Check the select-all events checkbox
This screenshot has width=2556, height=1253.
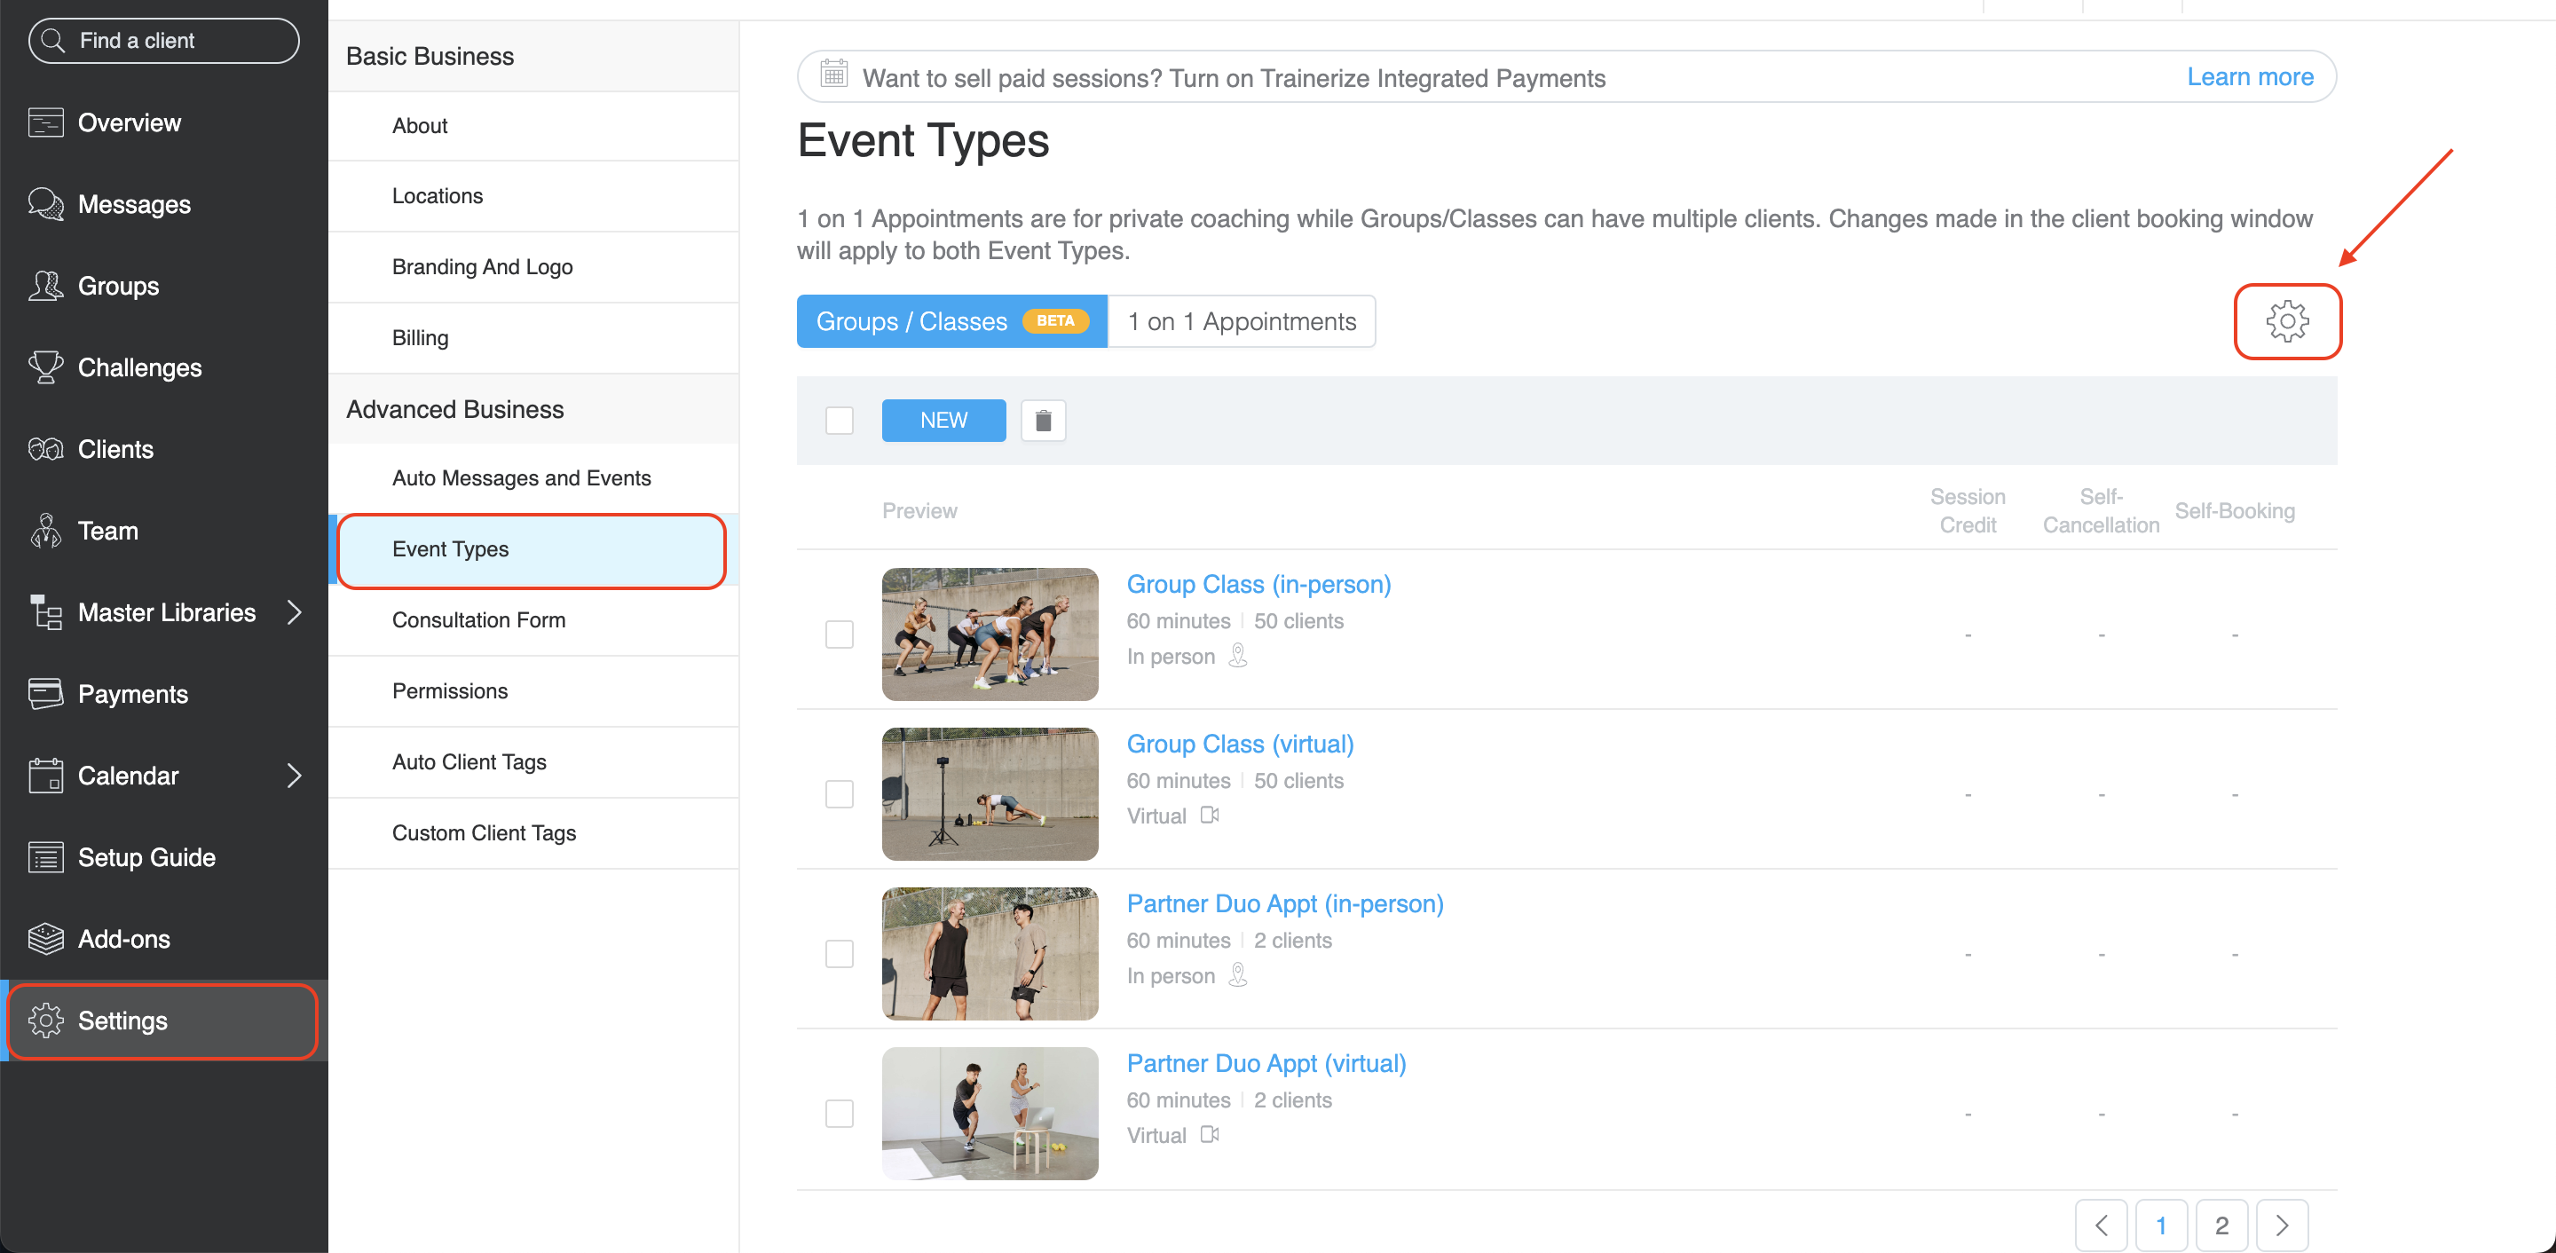(840, 421)
